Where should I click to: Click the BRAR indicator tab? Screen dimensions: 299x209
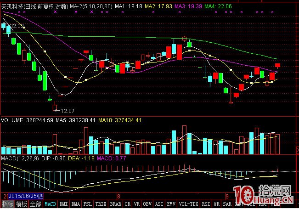tap(116, 204)
